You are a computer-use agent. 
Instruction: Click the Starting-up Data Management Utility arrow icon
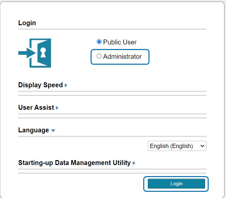[x=134, y=163]
